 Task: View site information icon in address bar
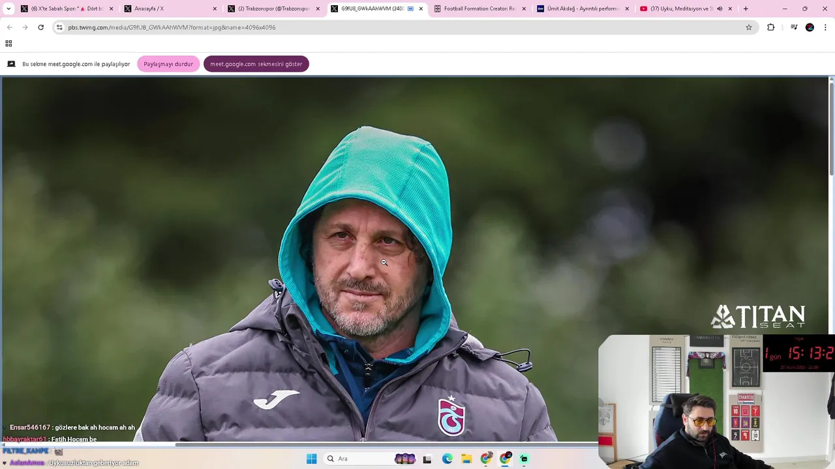(59, 27)
